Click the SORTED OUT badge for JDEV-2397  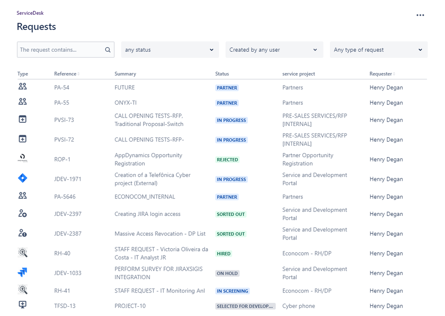click(x=231, y=215)
